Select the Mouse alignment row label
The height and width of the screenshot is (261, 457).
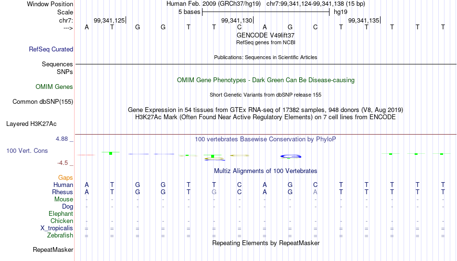point(63,199)
